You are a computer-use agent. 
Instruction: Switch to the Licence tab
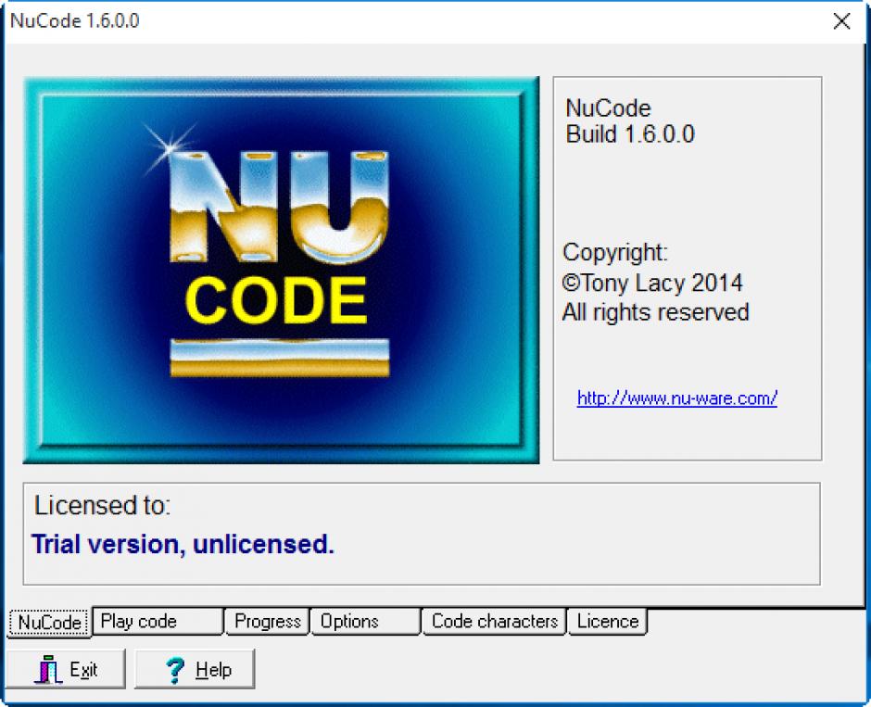point(607,621)
